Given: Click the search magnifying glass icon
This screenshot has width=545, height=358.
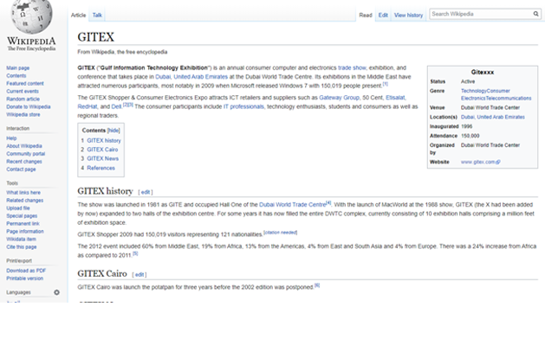Looking at the screenshot, I should point(535,14).
